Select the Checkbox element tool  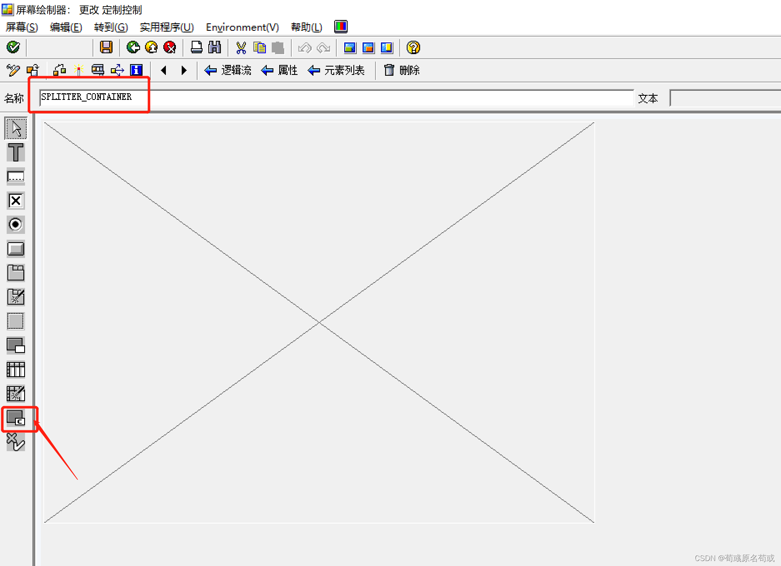click(16, 201)
